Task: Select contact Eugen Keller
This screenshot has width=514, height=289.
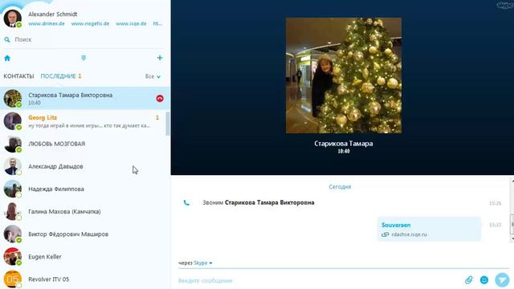Action: pyautogui.click(x=85, y=257)
